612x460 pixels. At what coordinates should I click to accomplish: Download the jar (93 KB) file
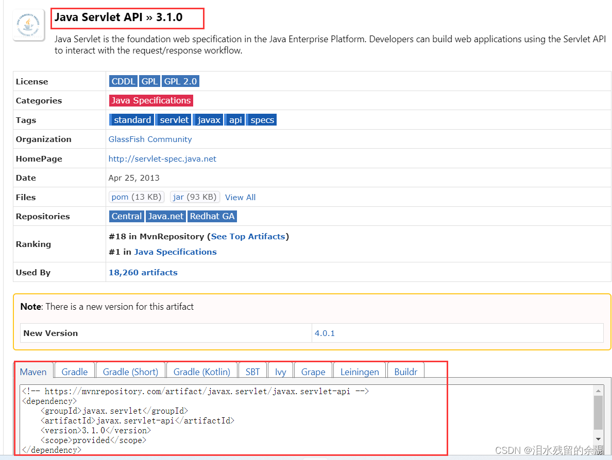click(x=195, y=197)
